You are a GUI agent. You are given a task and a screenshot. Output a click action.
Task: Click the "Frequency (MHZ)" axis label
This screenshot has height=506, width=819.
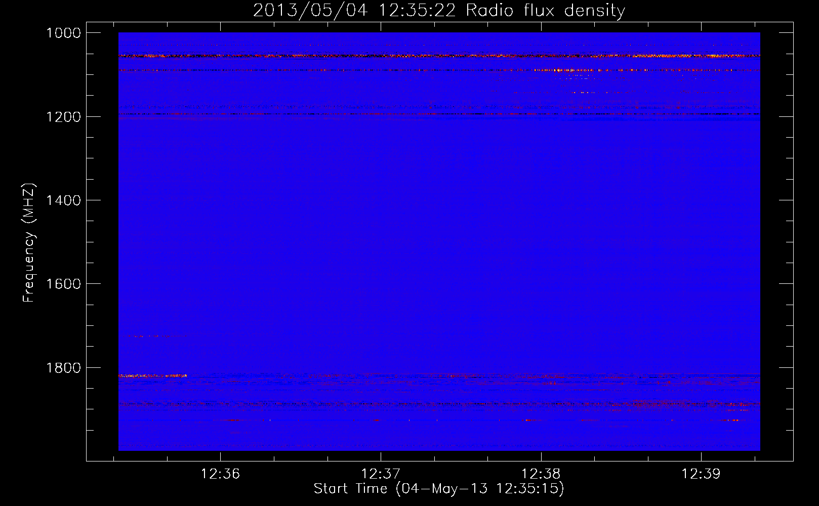click(x=29, y=243)
